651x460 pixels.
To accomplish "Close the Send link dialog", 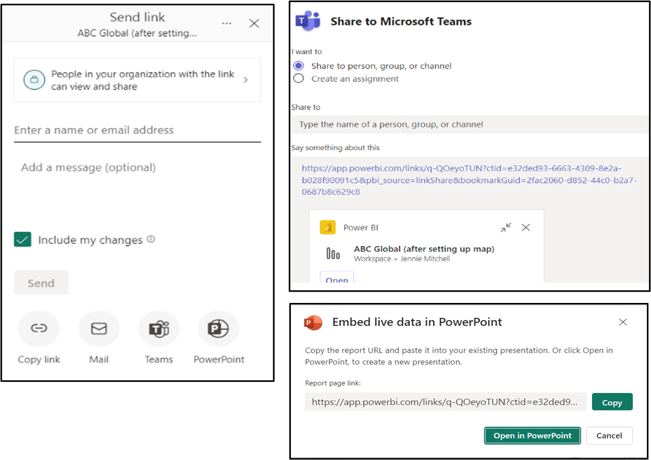I will point(254,23).
